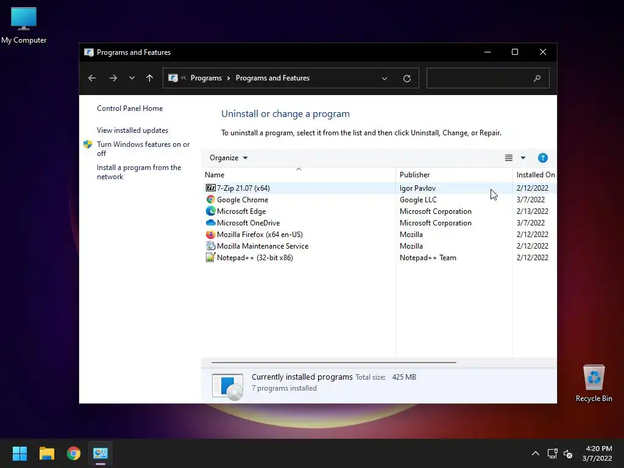Click the Microsoft Edge icon in program list
The image size is (624, 468).
[x=210, y=211]
